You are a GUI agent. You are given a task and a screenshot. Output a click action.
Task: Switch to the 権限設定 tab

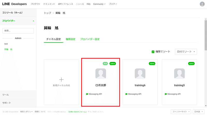pyautogui.click(x=70, y=39)
